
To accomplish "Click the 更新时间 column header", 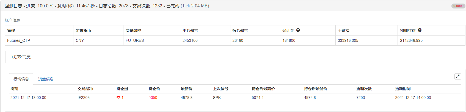I will tap(403, 89).
